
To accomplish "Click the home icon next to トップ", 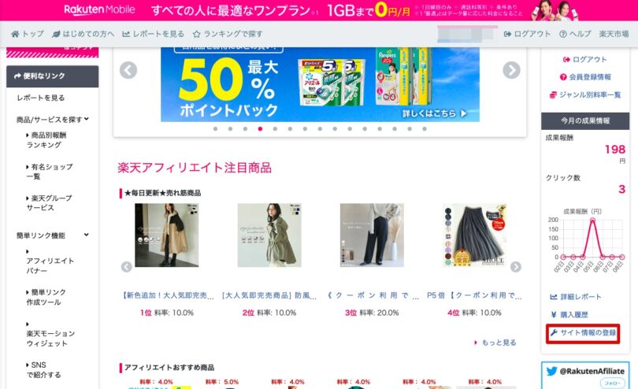I will [15, 34].
